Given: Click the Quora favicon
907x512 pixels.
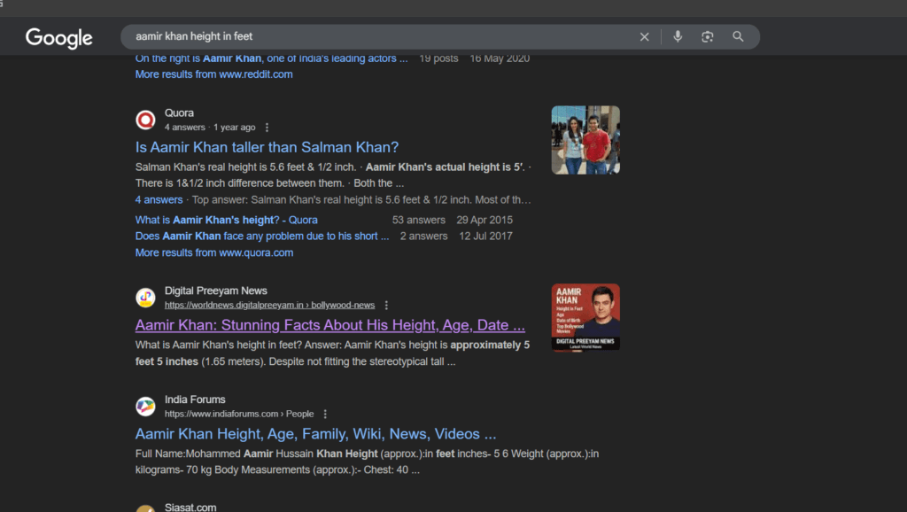Looking at the screenshot, I should [x=145, y=120].
